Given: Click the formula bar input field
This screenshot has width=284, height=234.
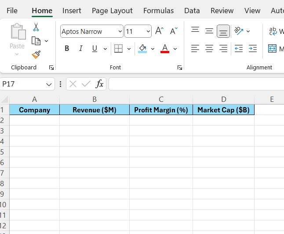Looking at the screenshot, I should click(197, 84).
